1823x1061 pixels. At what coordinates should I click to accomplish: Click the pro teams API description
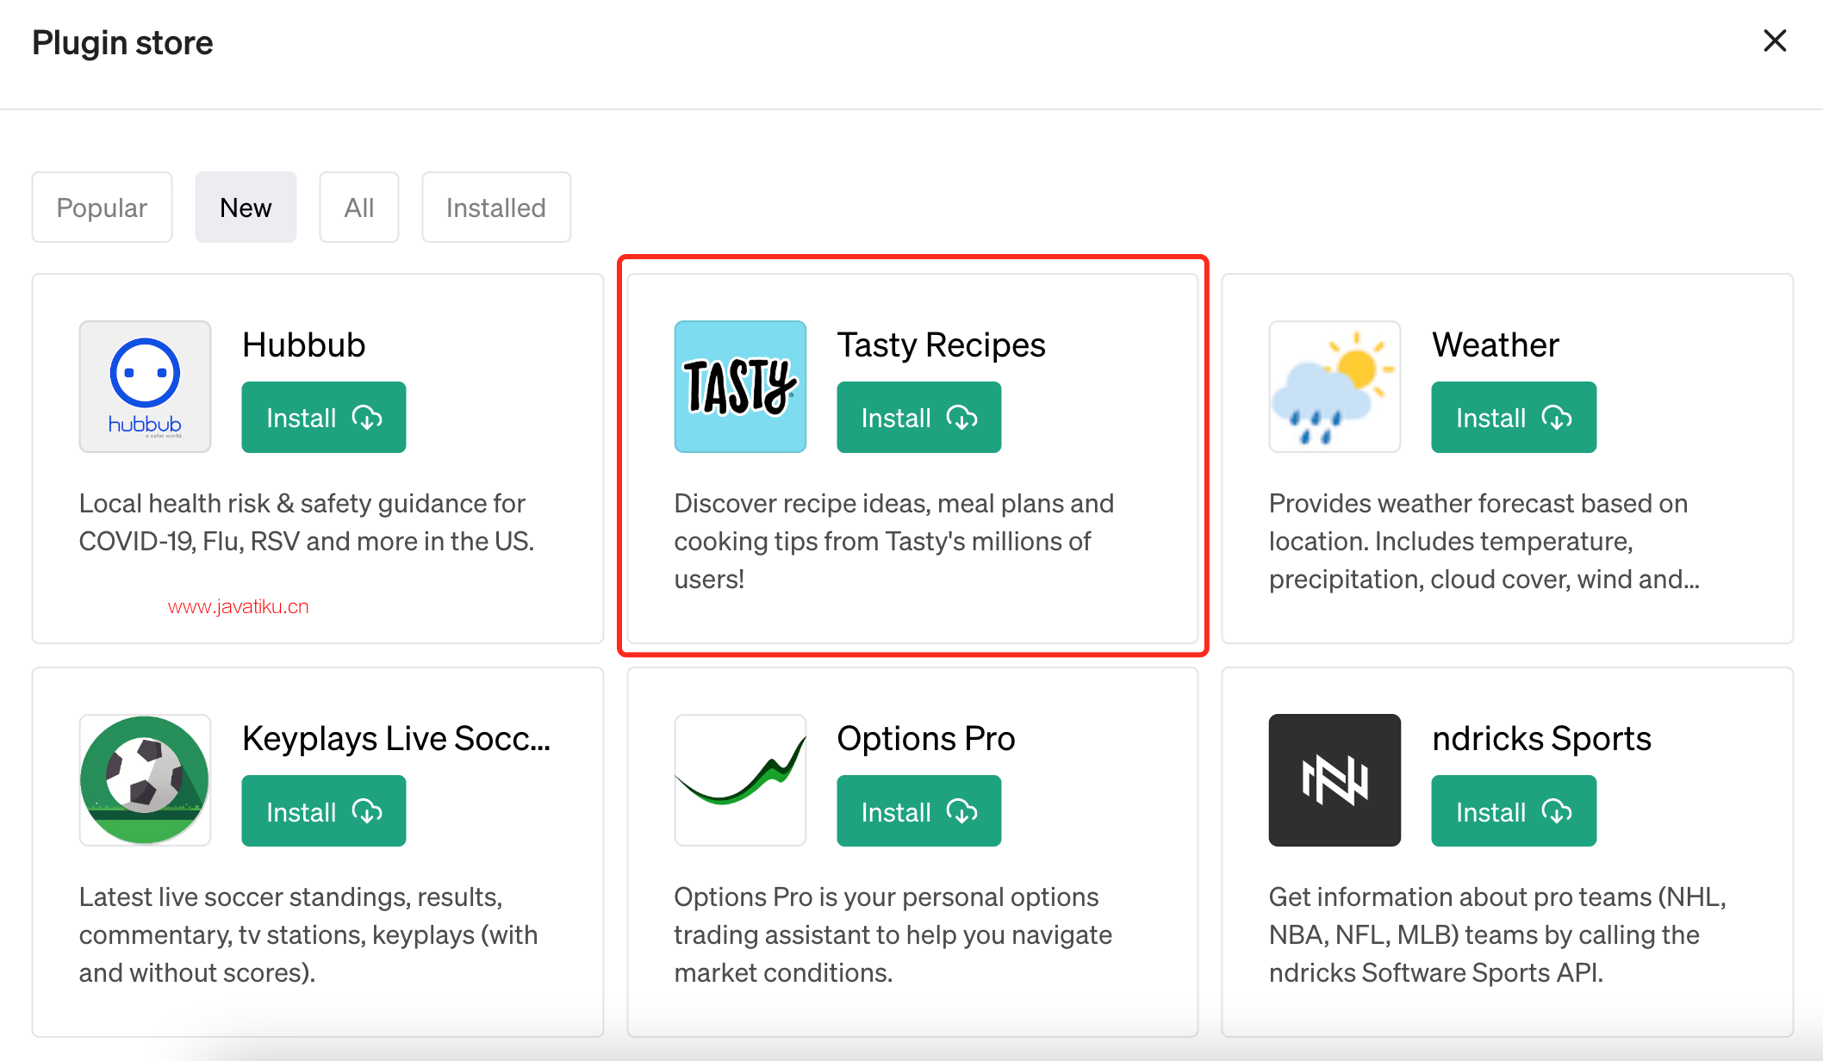pos(1497,934)
